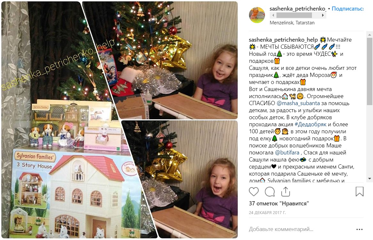Open more options three dots menu
Image resolution: width=373 pixels, height=240 pixels.
[x=360, y=229]
